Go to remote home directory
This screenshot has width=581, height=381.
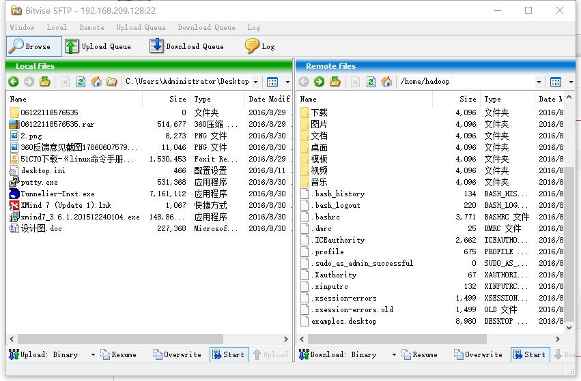(386, 81)
